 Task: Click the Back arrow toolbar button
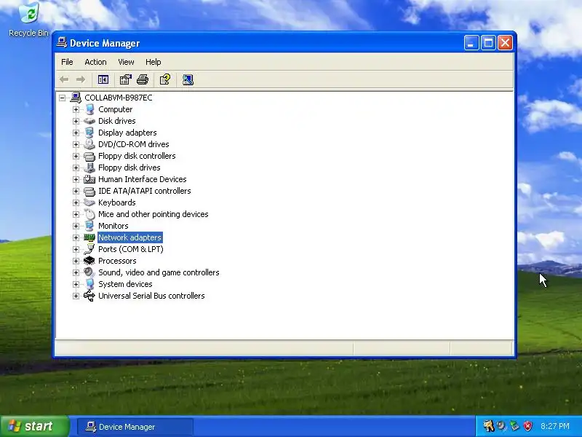64,79
